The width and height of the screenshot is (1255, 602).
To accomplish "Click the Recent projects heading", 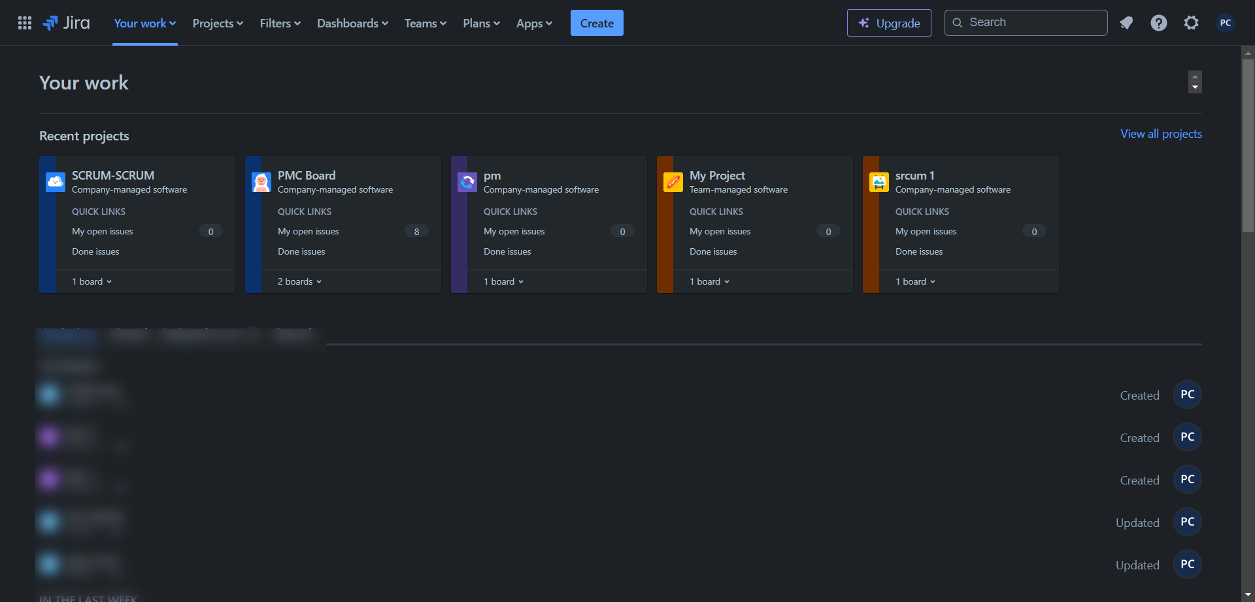I will click(84, 136).
